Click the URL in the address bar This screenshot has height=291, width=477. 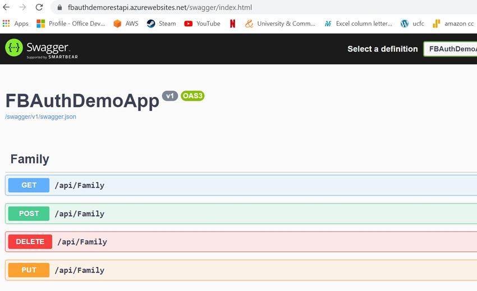(160, 7)
